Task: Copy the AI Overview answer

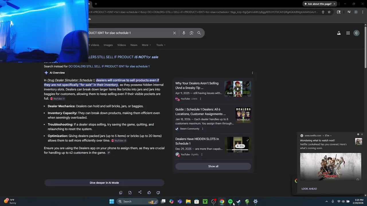Action: 120,193
